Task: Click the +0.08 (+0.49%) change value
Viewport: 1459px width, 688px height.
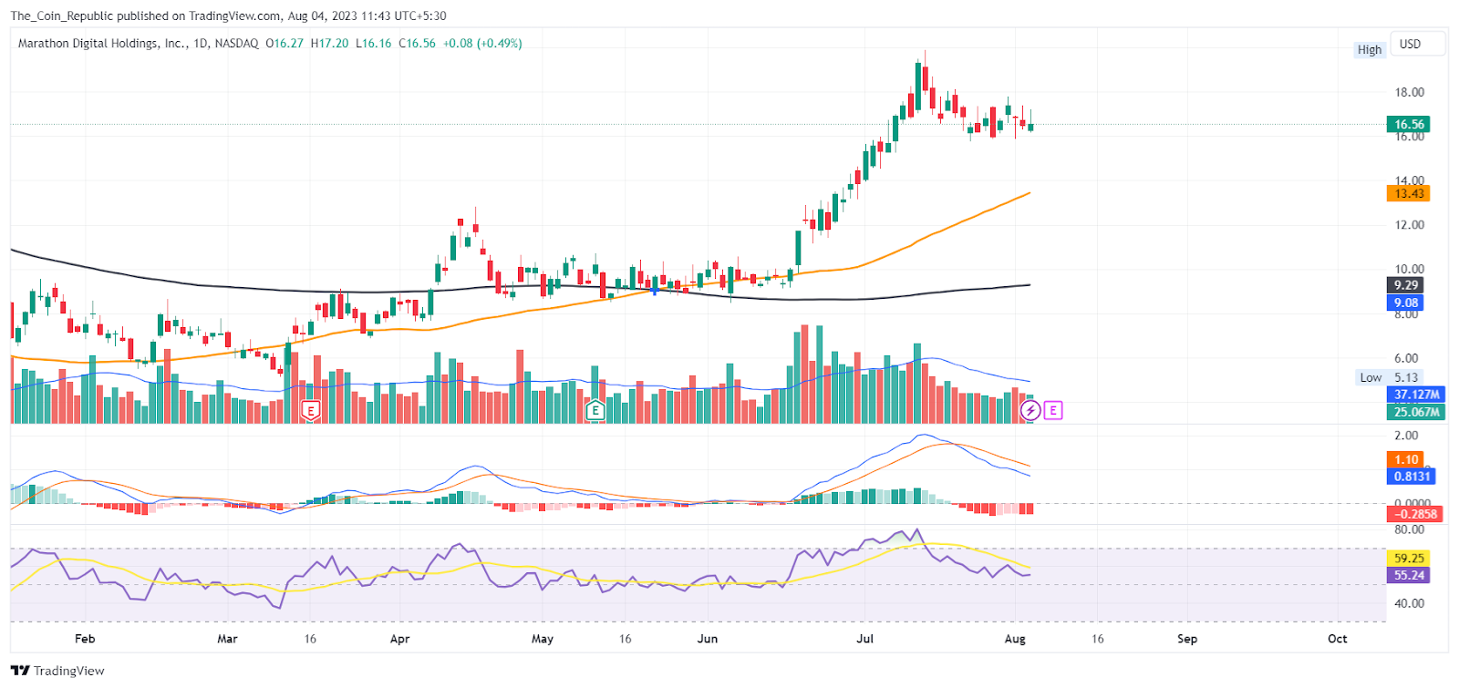Action: click(482, 43)
